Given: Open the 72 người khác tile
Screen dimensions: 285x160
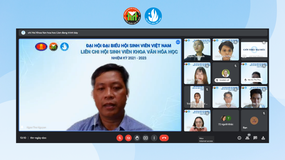Looking at the screenshot, I should [x=226, y=121].
